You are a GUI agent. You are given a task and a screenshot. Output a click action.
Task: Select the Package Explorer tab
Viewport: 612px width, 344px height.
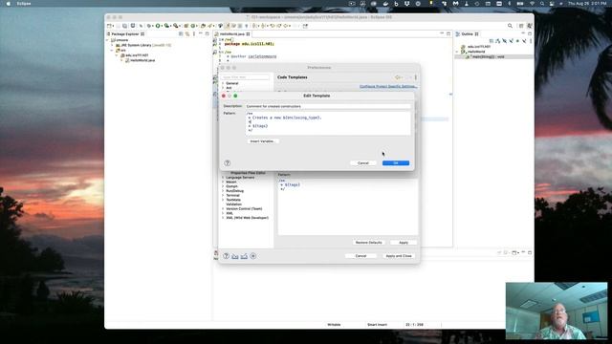pos(125,34)
